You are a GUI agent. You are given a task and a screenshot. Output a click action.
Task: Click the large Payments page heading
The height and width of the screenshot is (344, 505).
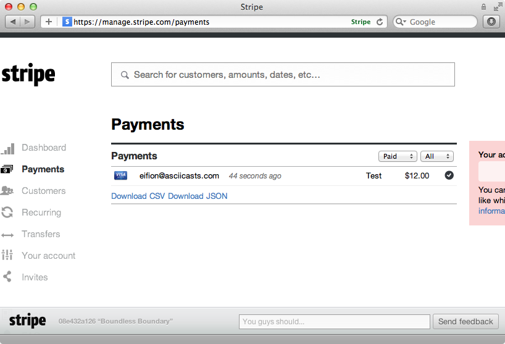click(148, 124)
